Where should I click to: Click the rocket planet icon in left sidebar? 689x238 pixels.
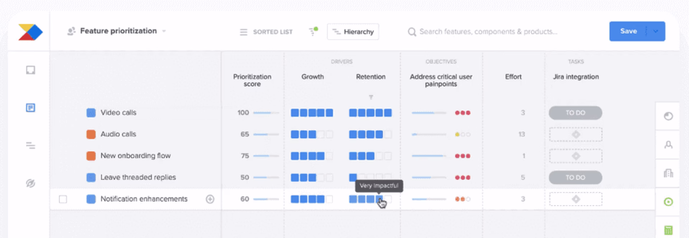[31, 183]
